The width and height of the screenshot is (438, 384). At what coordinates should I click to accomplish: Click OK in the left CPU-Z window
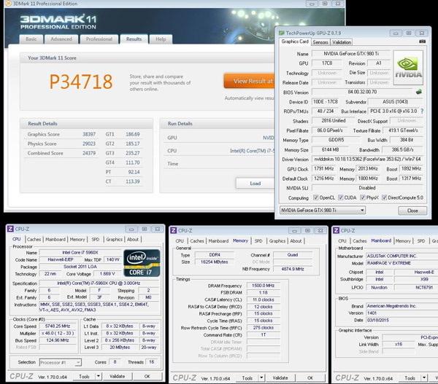coord(147,376)
